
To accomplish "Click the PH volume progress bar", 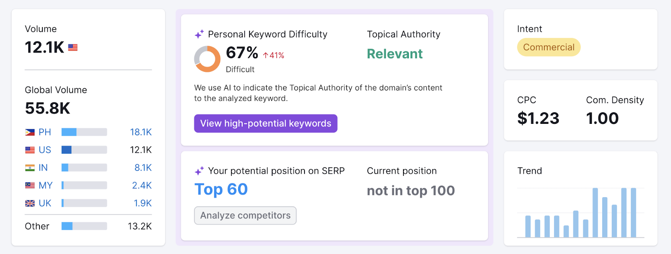I will (x=84, y=132).
